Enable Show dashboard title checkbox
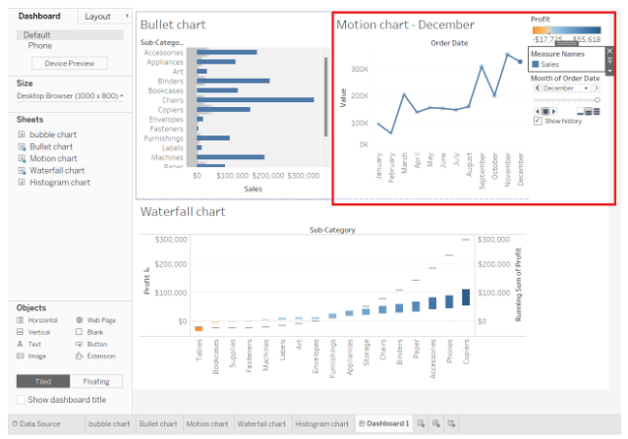The height and width of the screenshot is (439, 628). 22,399
